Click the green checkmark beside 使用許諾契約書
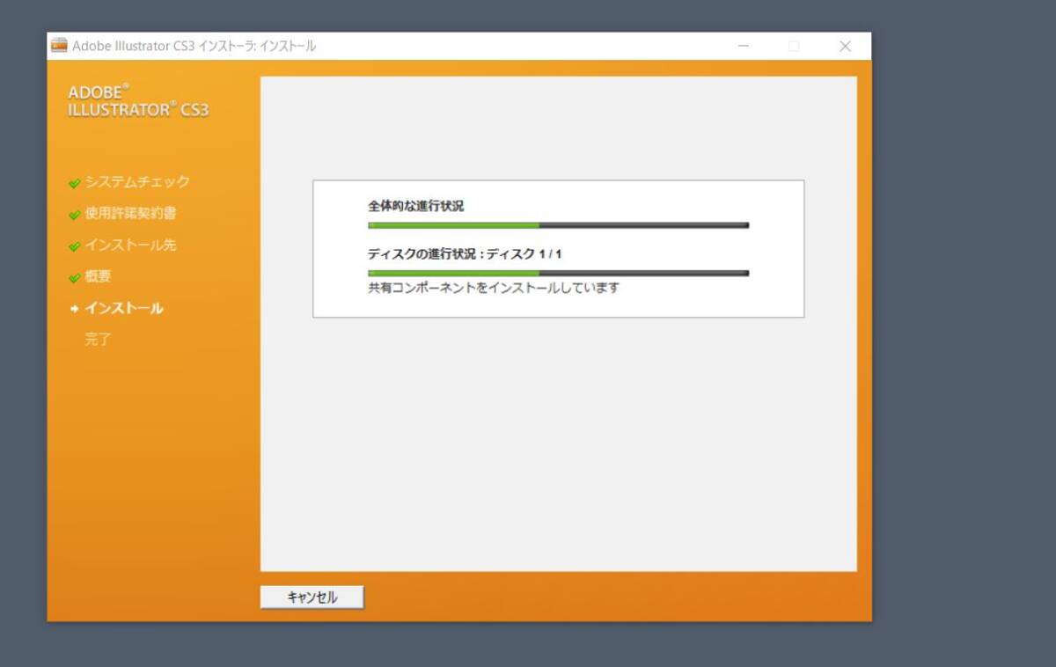Viewport: 1056px width, 667px height. 75,216
